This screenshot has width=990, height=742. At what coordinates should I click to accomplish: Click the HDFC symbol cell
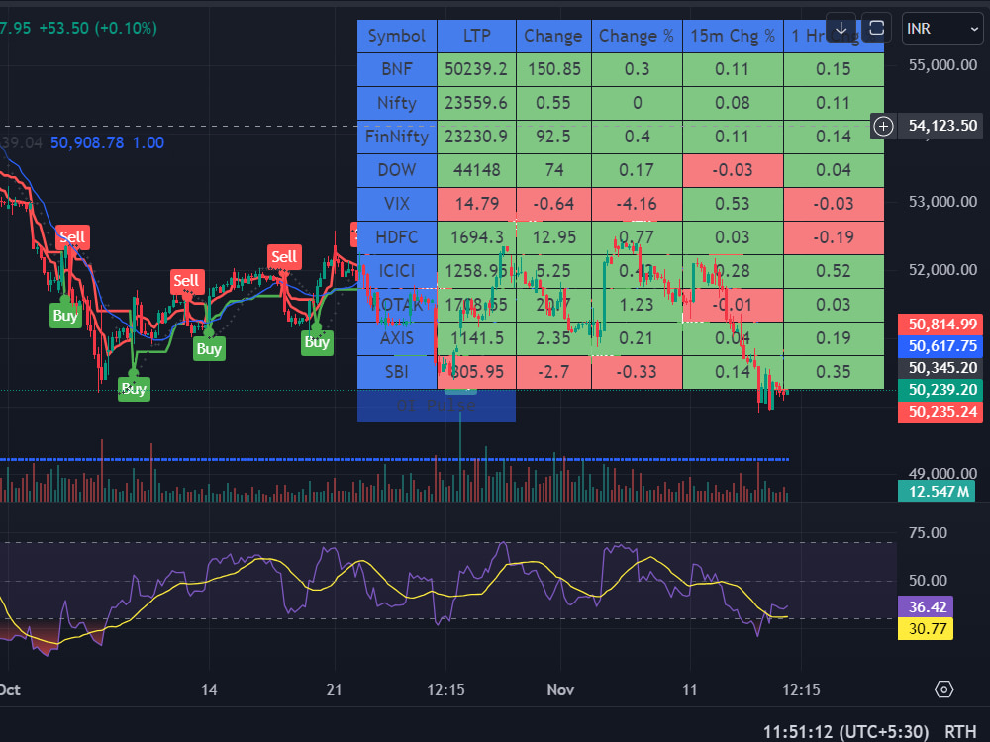click(397, 237)
